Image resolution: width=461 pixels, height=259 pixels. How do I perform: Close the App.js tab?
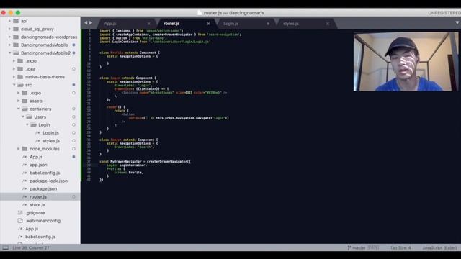click(x=149, y=24)
